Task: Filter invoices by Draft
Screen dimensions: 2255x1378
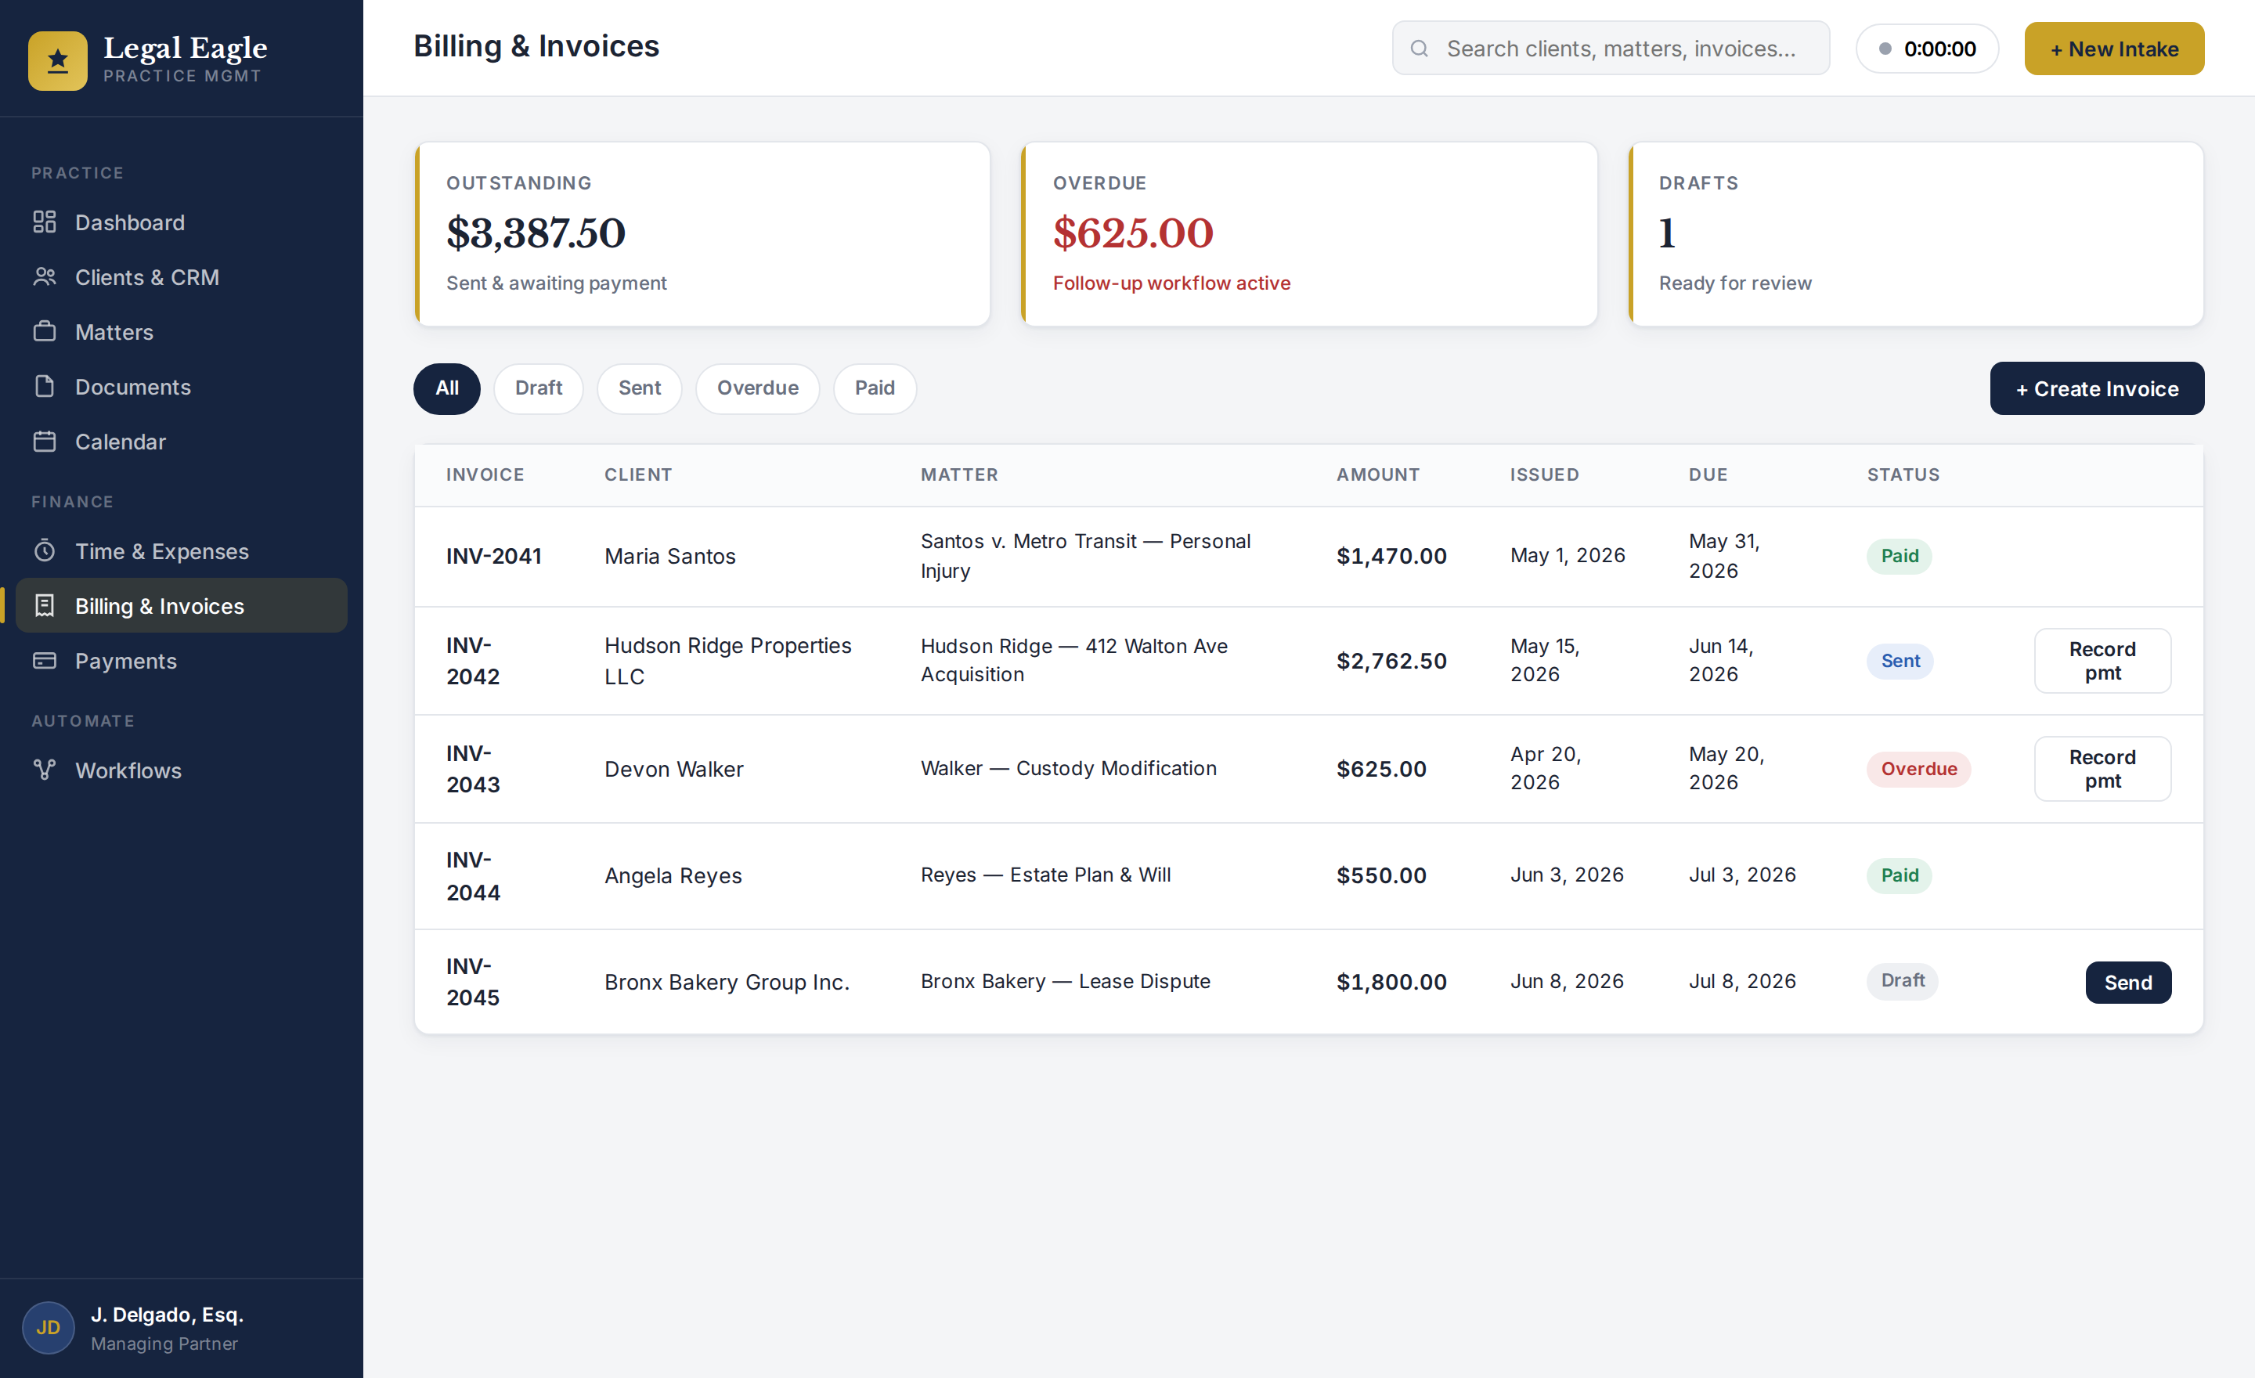Action: click(538, 388)
